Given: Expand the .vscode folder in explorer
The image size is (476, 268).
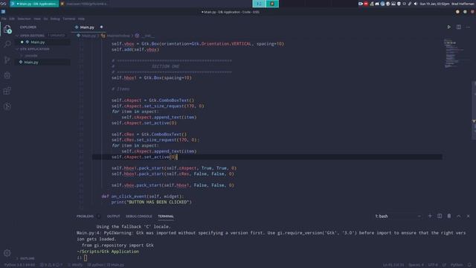Looking at the screenshot, I should click(x=31, y=56).
